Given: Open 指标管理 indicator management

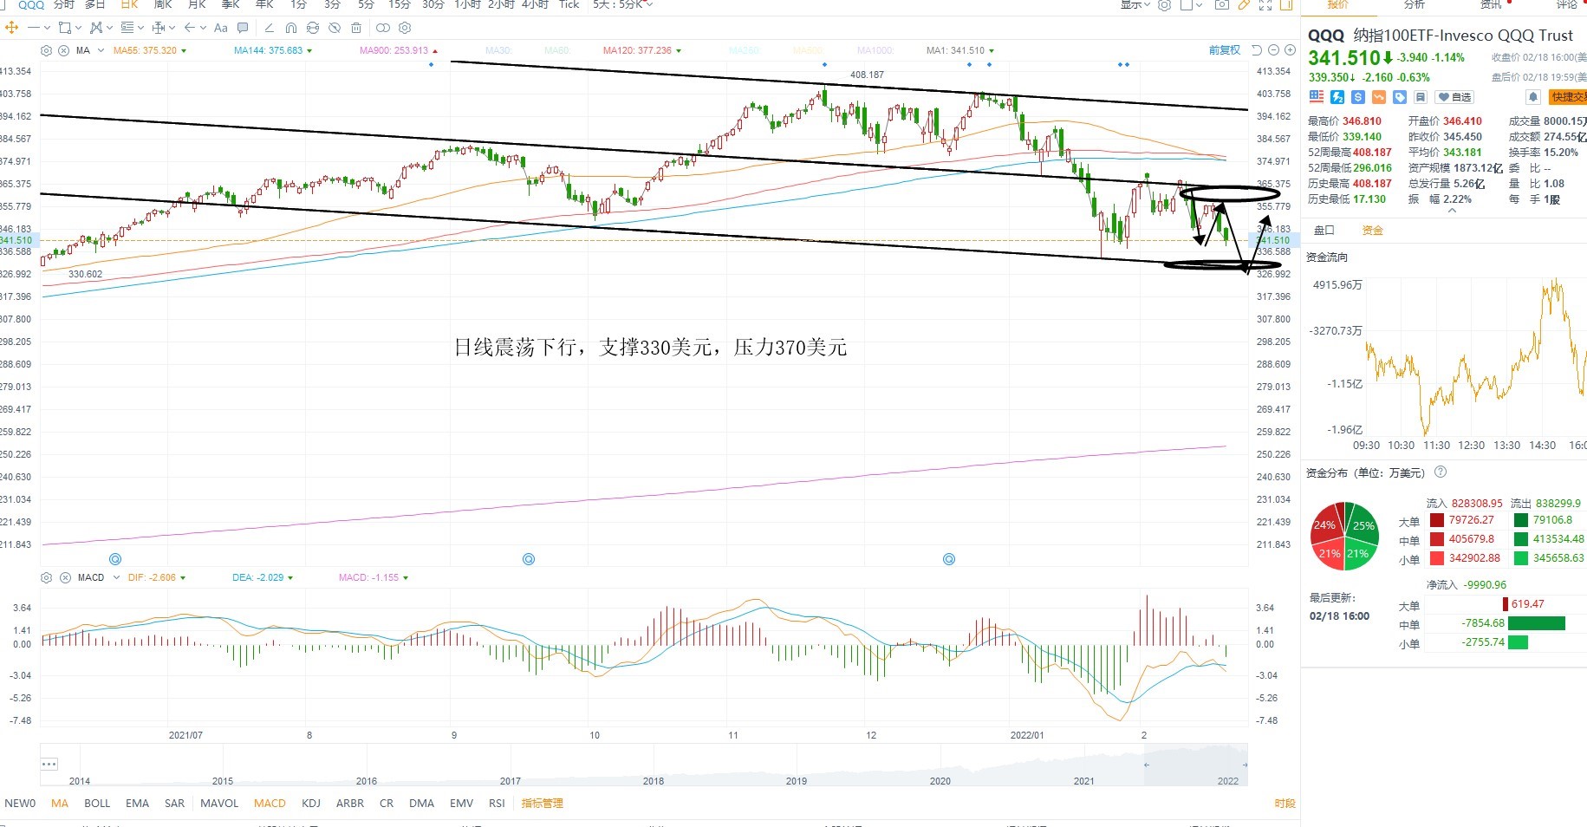Looking at the screenshot, I should pyautogui.click(x=543, y=804).
